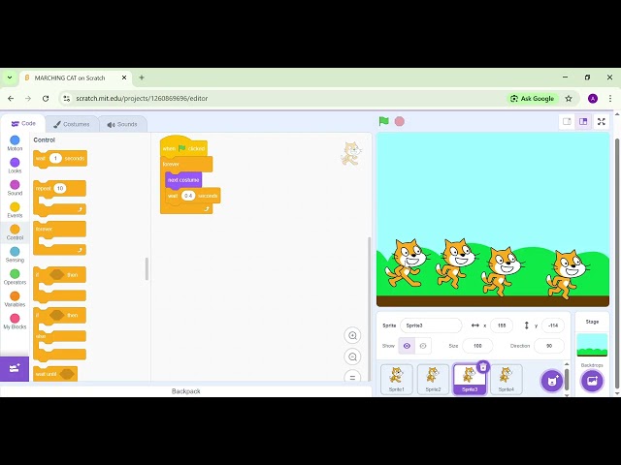Close the MARCHING CAT browser tab
This screenshot has width=621, height=465.
pyautogui.click(x=124, y=77)
